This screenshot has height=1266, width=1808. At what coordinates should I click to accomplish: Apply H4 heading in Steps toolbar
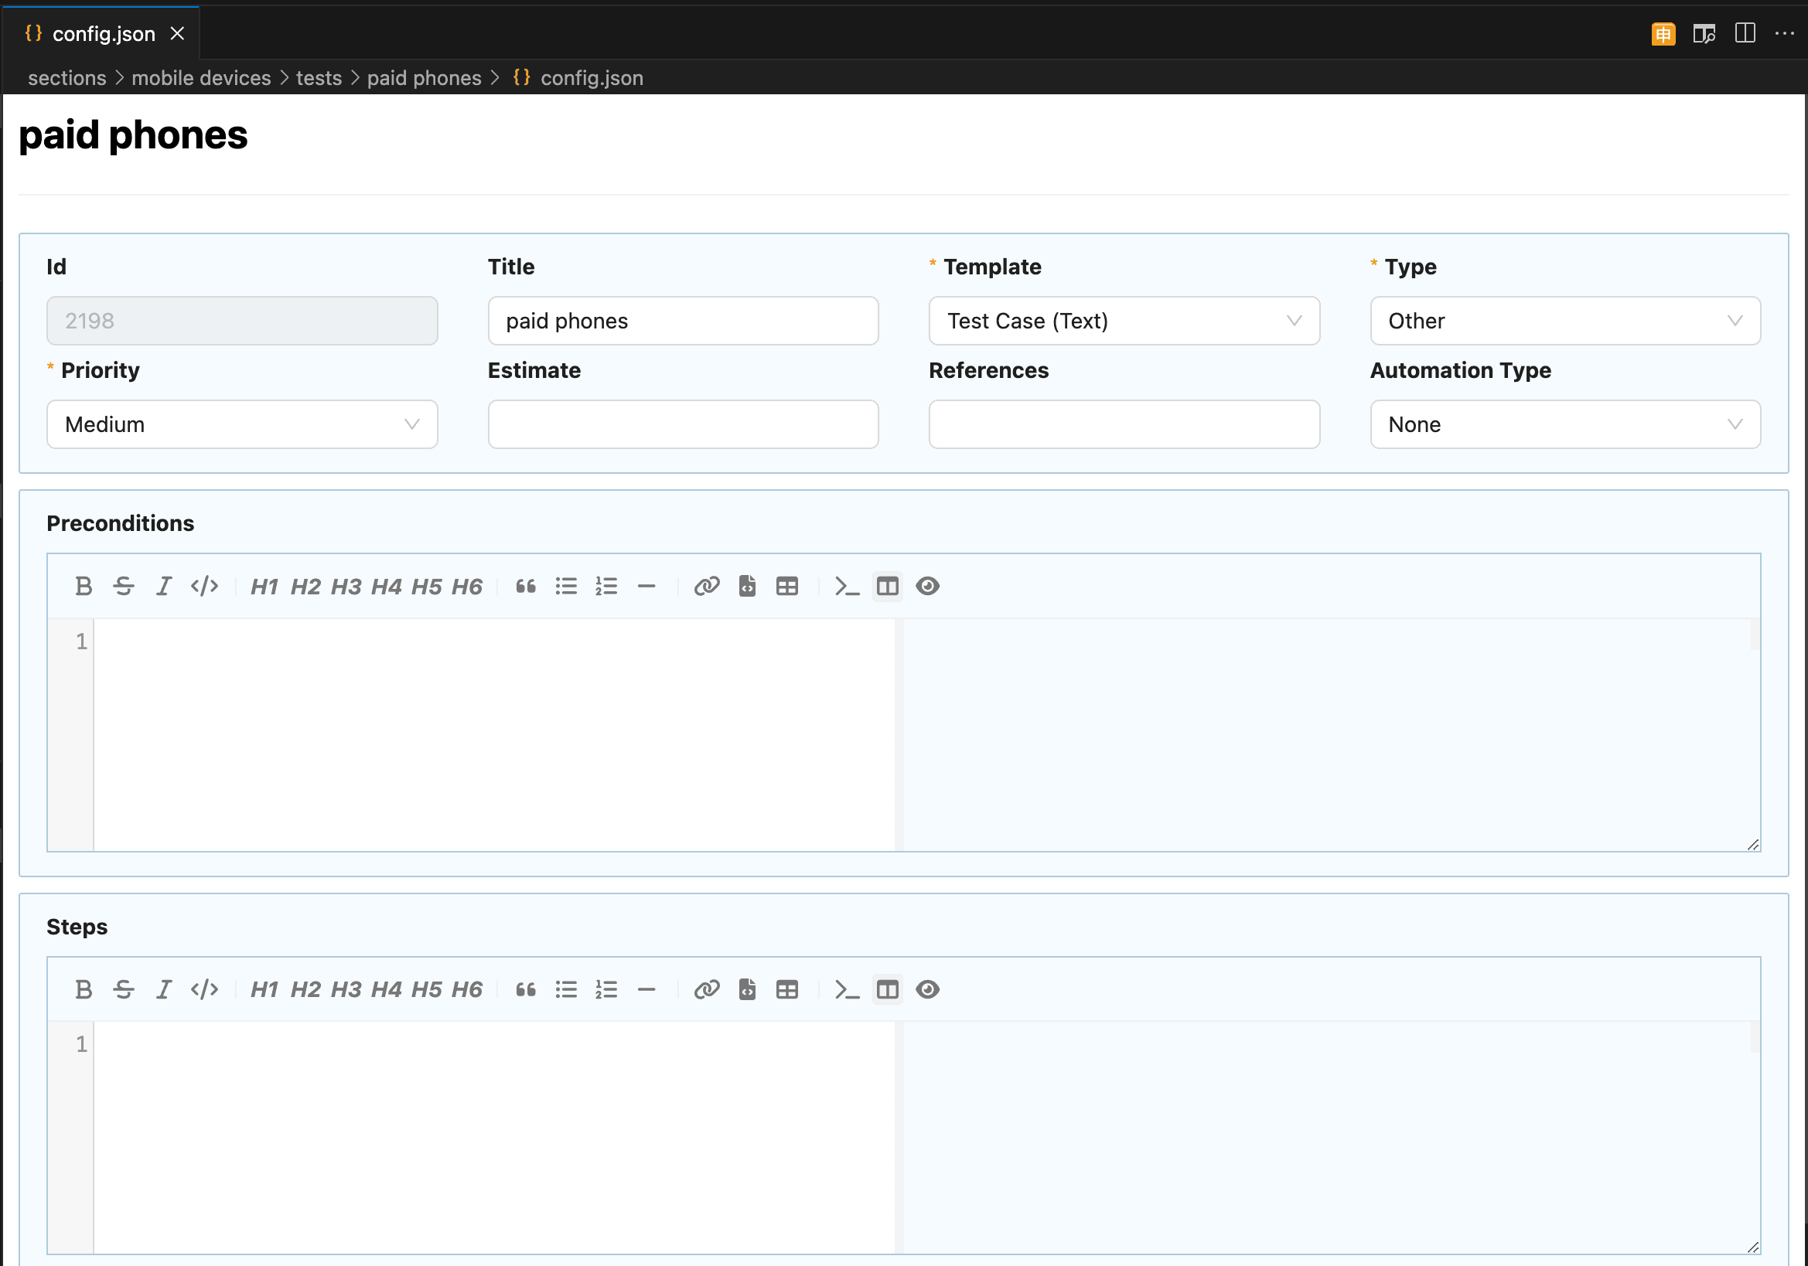click(x=386, y=989)
